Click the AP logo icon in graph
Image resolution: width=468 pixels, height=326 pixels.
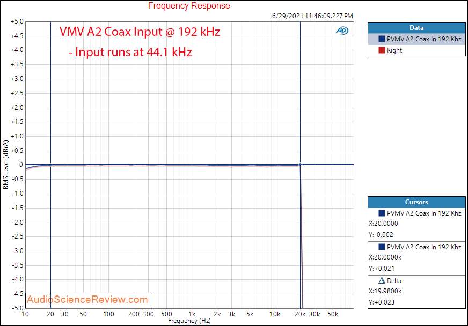(x=342, y=31)
